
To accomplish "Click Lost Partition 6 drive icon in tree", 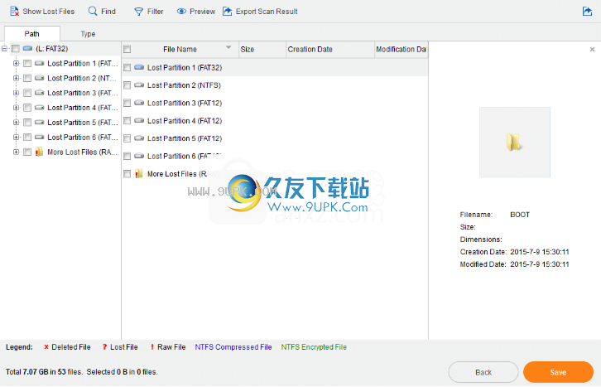I will [x=39, y=137].
